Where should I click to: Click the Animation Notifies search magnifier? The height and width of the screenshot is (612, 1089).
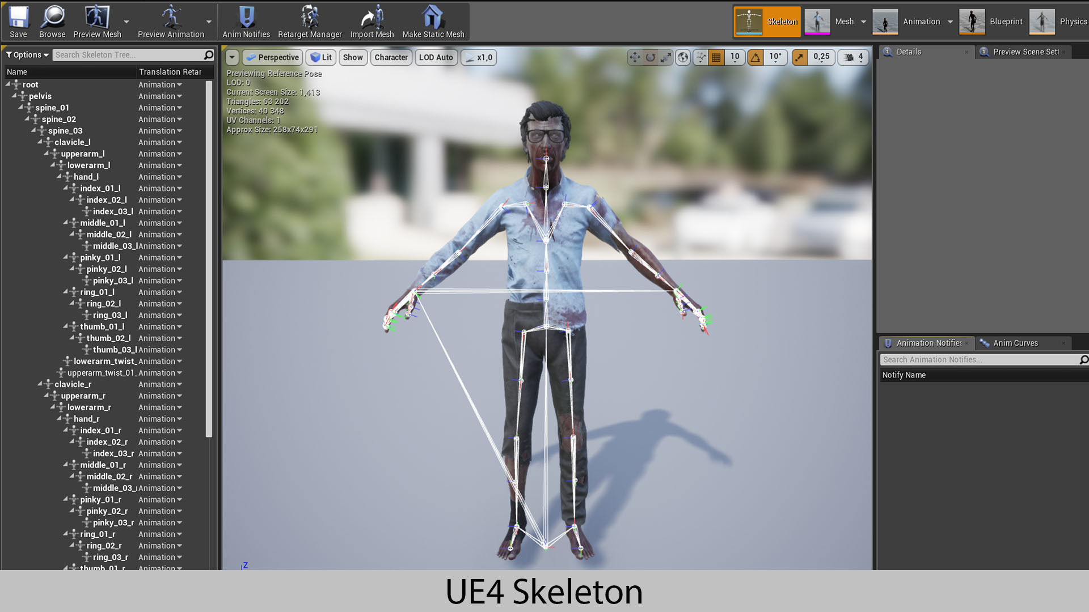[x=1083, y=360]
